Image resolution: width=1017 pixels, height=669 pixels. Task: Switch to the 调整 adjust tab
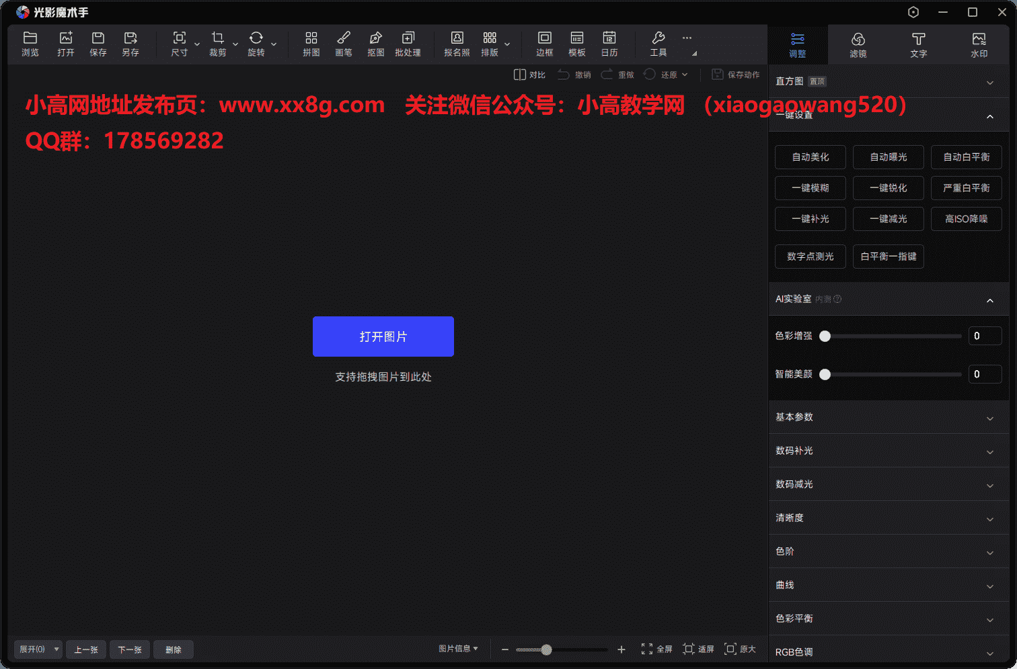click(x=798, y=44)
